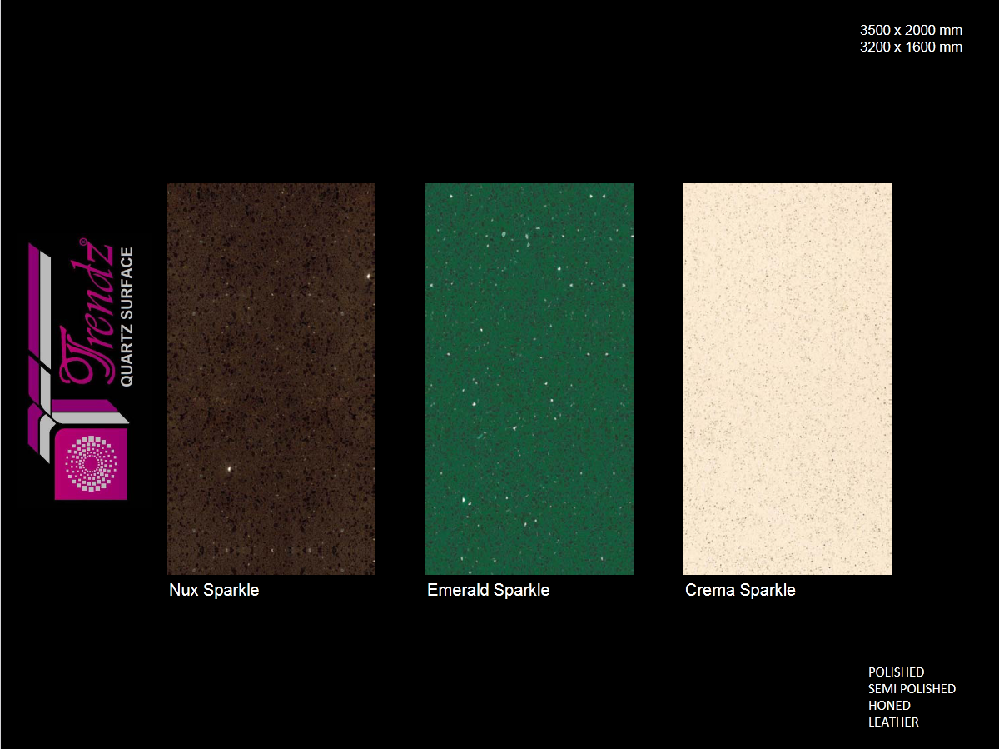Click the registered trademark symbol beside Trendz
This screenshot has width=999, height=749.
click(x=82, y=242)
